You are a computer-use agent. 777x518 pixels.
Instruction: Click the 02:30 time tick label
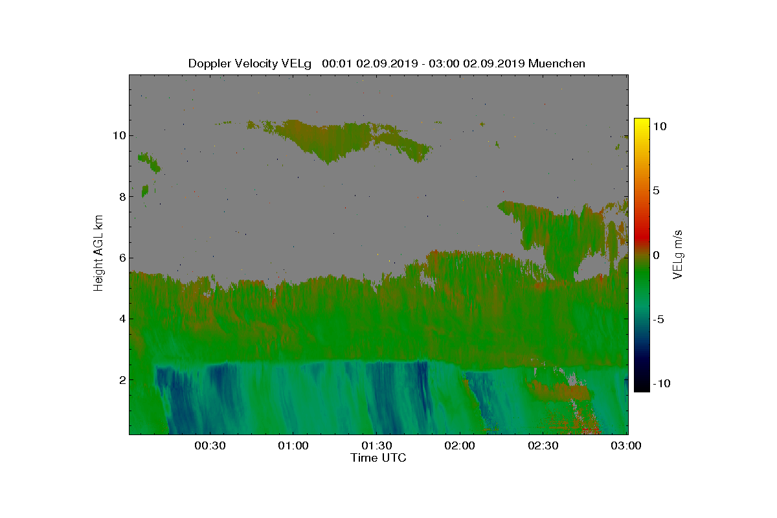click(x=543, y=445)
